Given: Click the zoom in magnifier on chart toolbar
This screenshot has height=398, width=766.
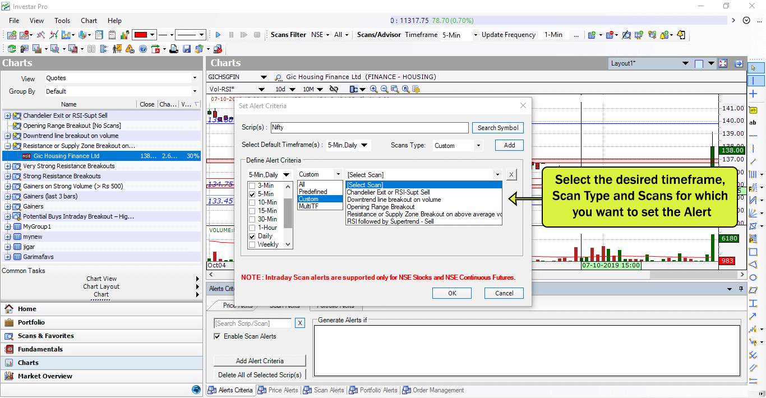Looking at the screenshot, I should pos(374,89).
